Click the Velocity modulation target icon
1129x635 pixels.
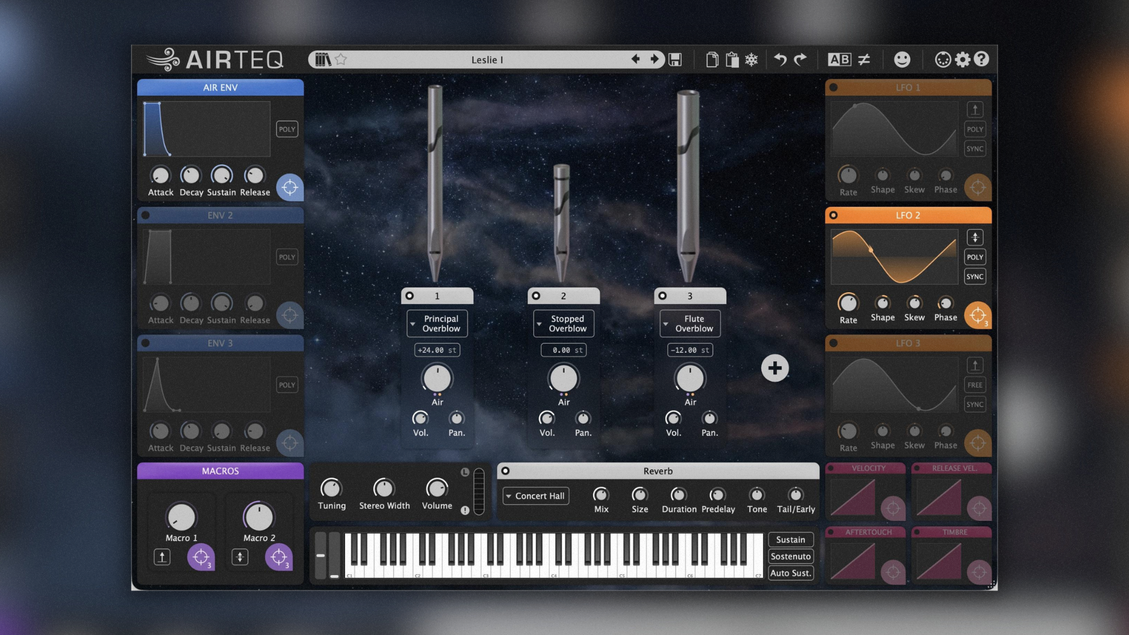tap(893, 509)
